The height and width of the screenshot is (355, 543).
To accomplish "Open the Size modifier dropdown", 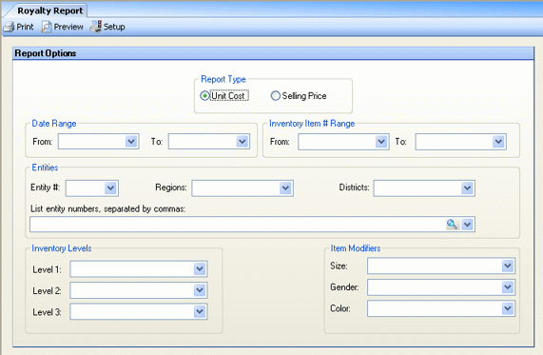I will point(508,266).
